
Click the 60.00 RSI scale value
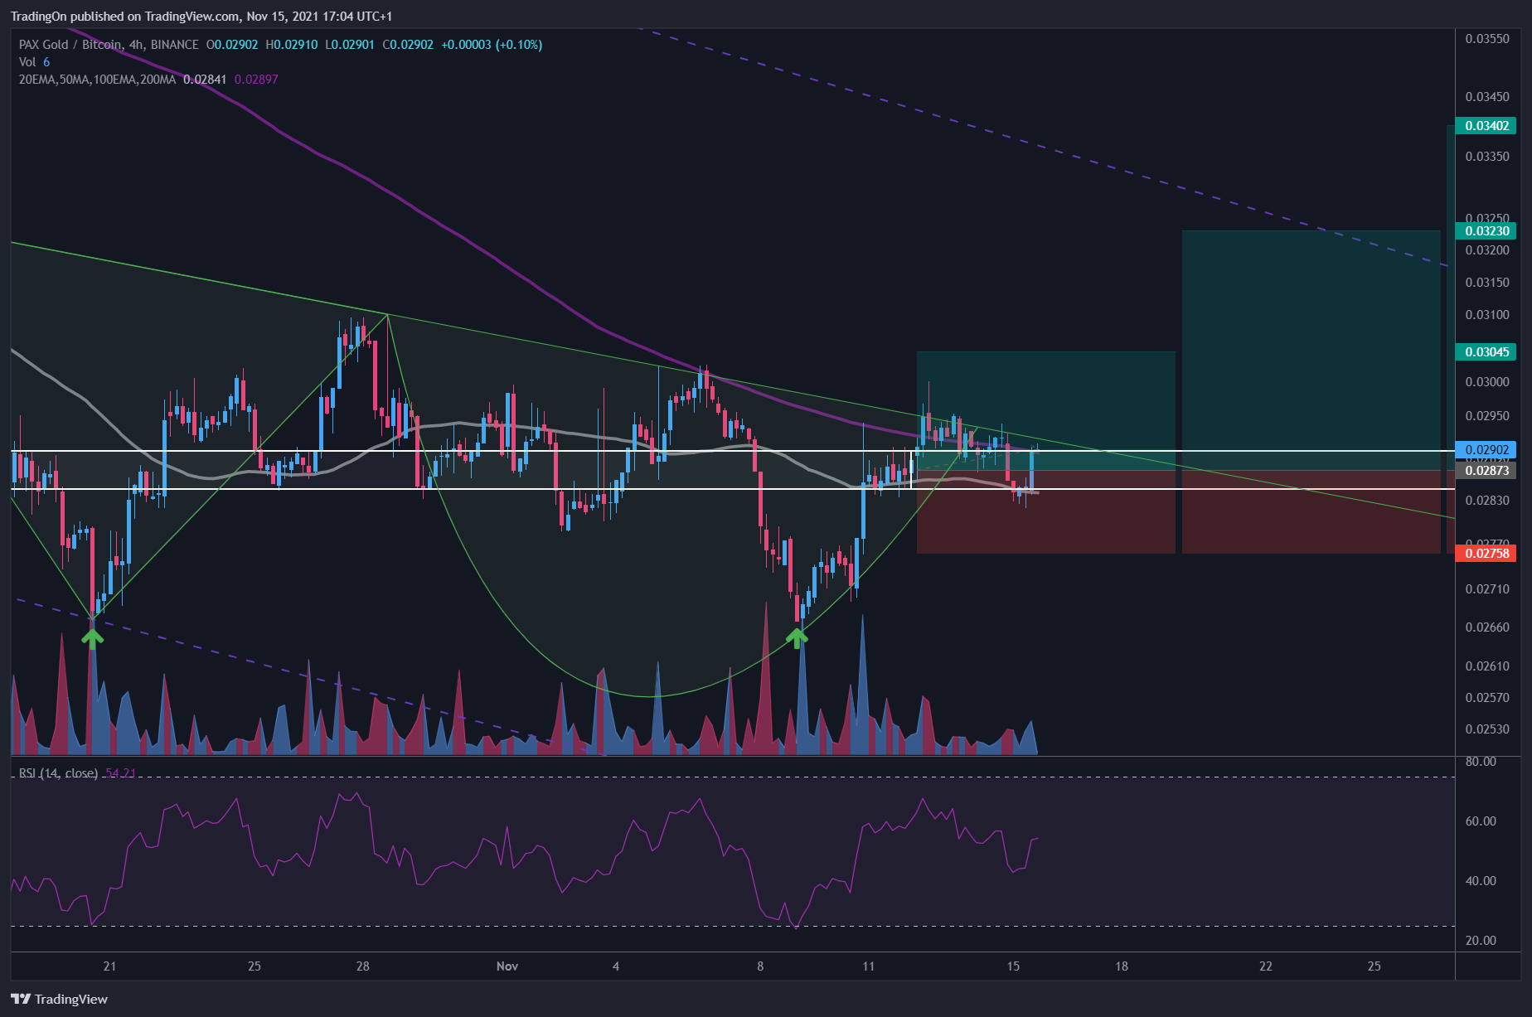click(1481, 821)
